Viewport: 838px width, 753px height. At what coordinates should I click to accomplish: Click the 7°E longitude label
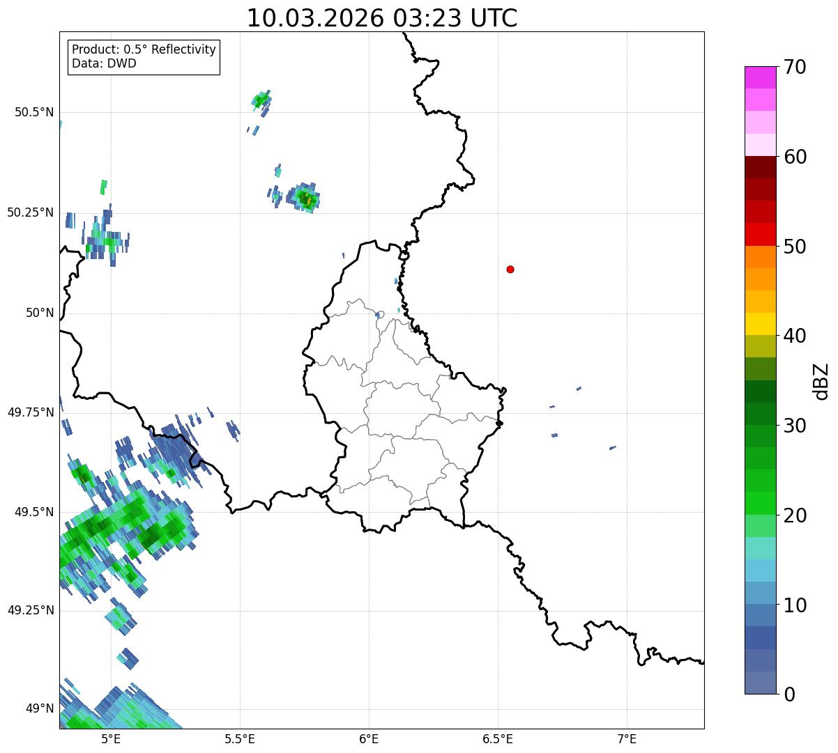[627, 738]
